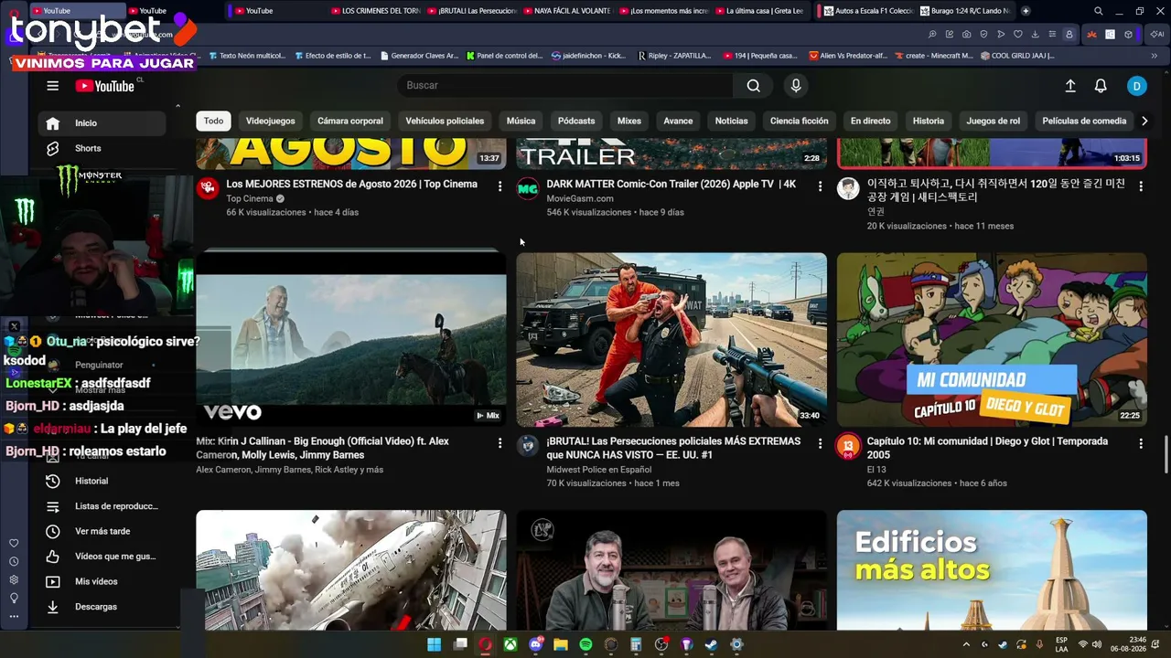Open options for the Korean factory game video
Viewport: 1171px width, 658px height.
tap(1141, 186)
